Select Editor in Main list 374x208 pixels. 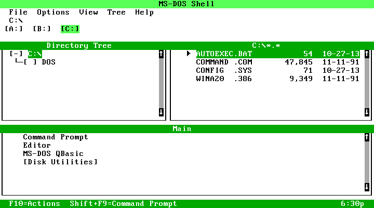point(37,145)
